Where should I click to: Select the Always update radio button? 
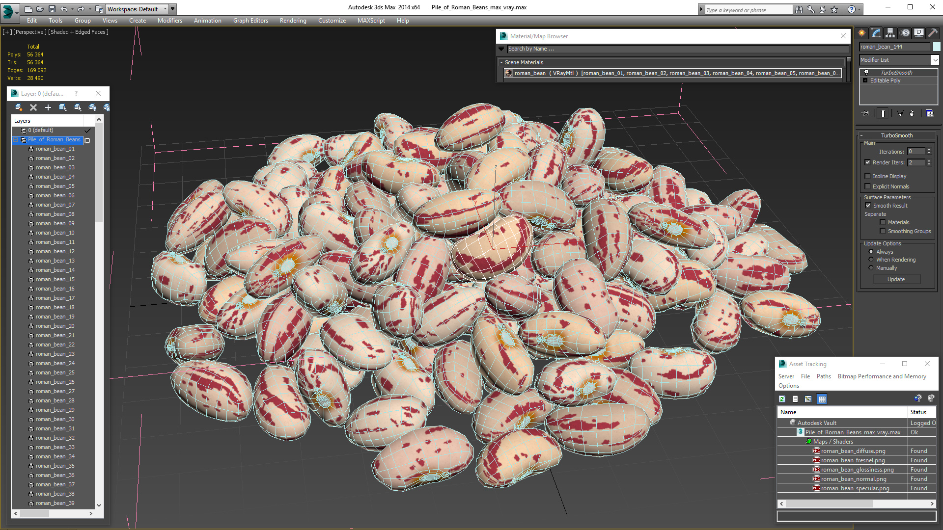pyautogui.click(x=871, y=252)
